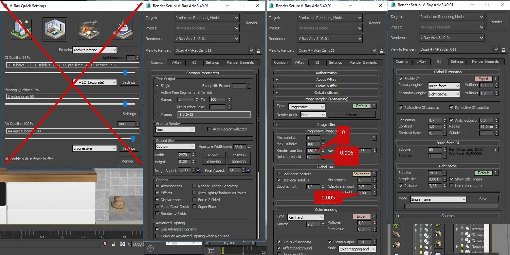510x255 pixels.
Task: Toggle Enable built-in frame buffer checkbox
Action: pos(7,159)
